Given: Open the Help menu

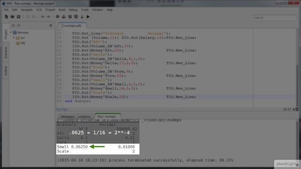Looking at the screenshot, I should (x=110, y=10).
